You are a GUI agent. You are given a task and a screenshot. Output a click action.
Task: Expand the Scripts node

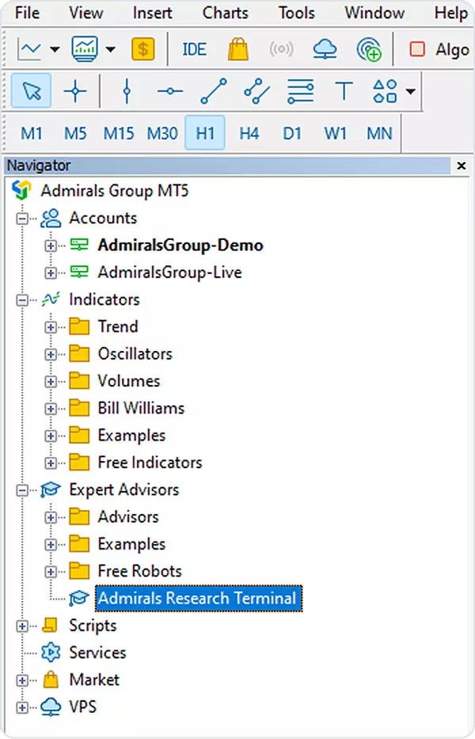(x=21, y=626)
